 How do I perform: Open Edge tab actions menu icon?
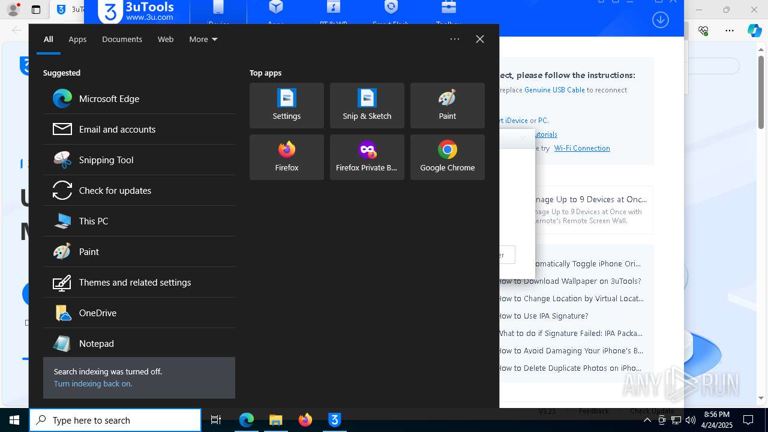pos(35,10)
